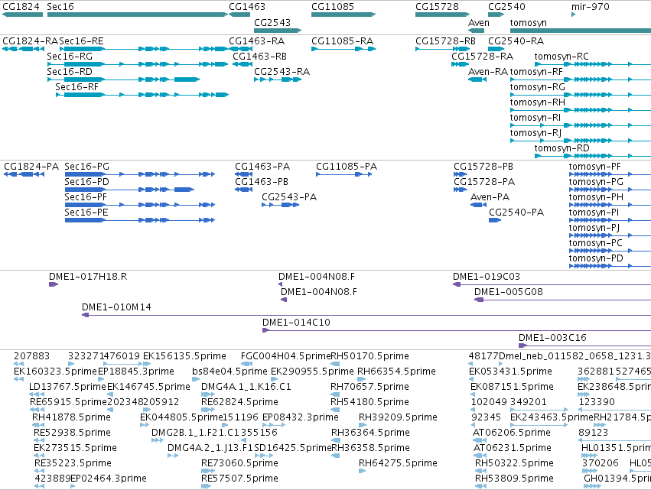Select the Aven-PA protein feature
This screenshot has width=651, height=490.
478,205
